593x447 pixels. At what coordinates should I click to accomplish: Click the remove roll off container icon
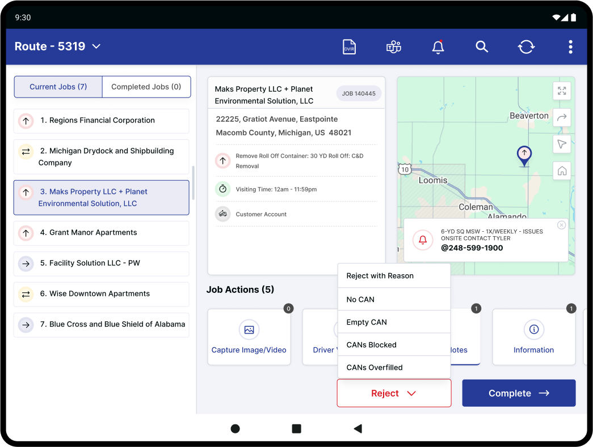pyautogui.click(x=223, y=160)
